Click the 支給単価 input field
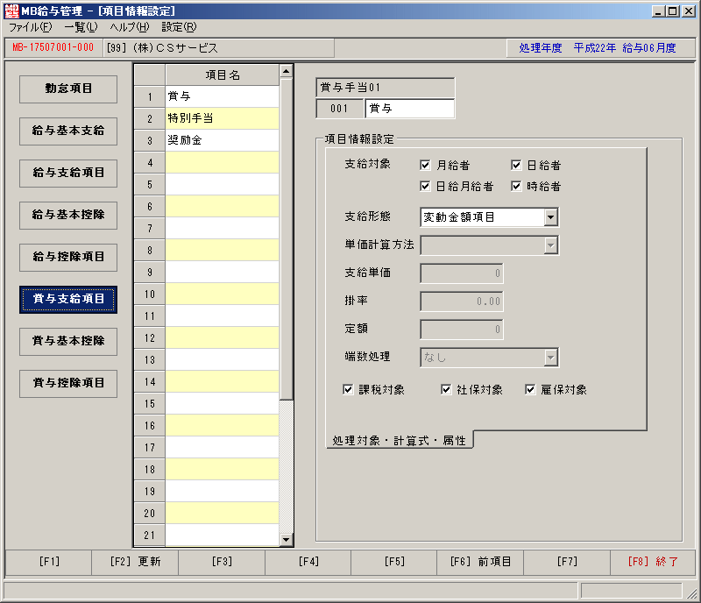 tap(462, 273)
